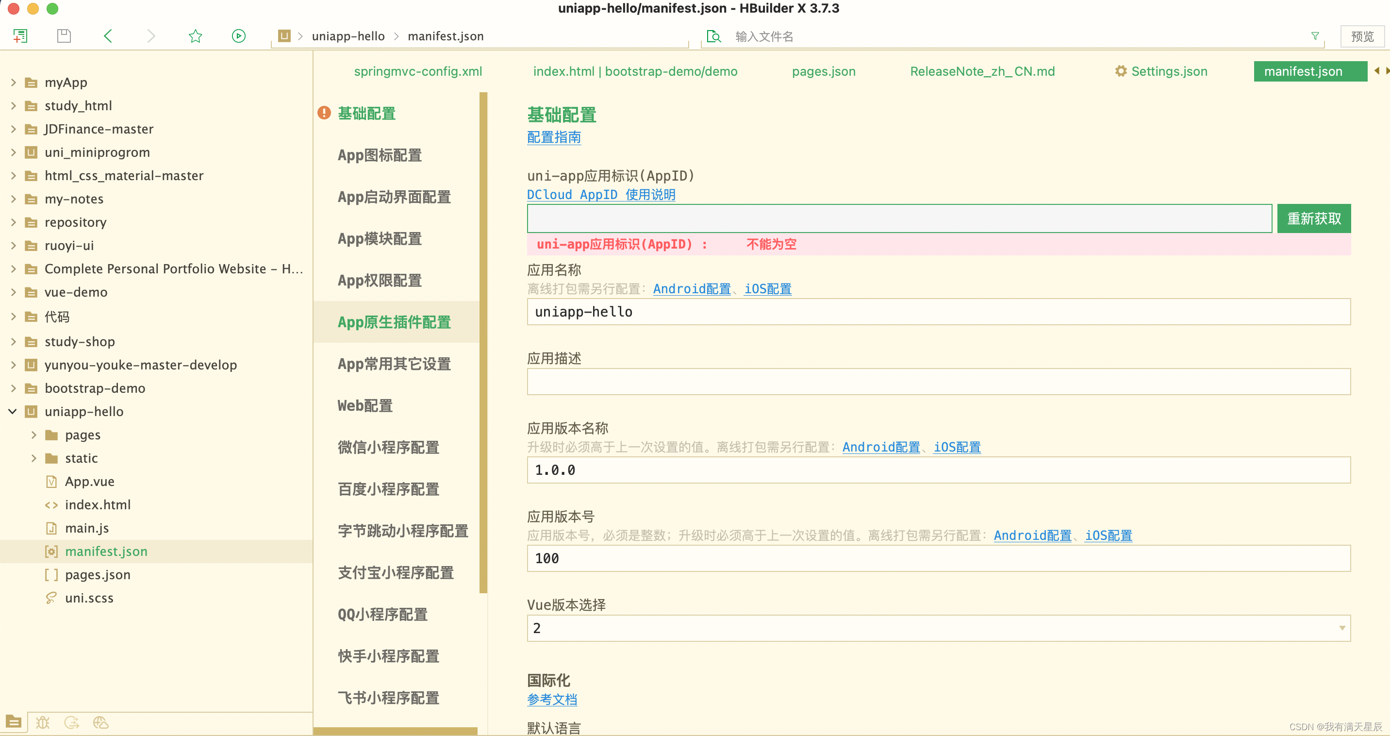Image resolution: width=1390 pixels, height=736 pixels.
Task: Open App启动界面配置 section
Action: (394, 197)
